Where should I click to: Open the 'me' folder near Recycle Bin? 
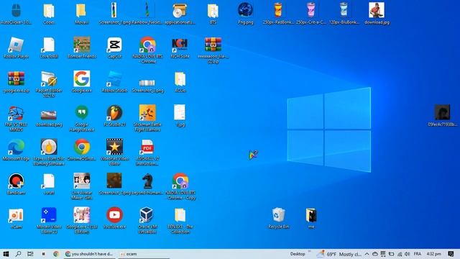click(311, 218)
